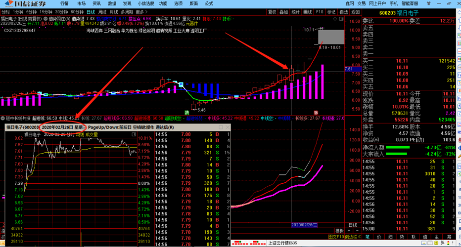This screenshot has height=247, width=461.
Task: Click the F10 company info button
Action: point(320,12)
